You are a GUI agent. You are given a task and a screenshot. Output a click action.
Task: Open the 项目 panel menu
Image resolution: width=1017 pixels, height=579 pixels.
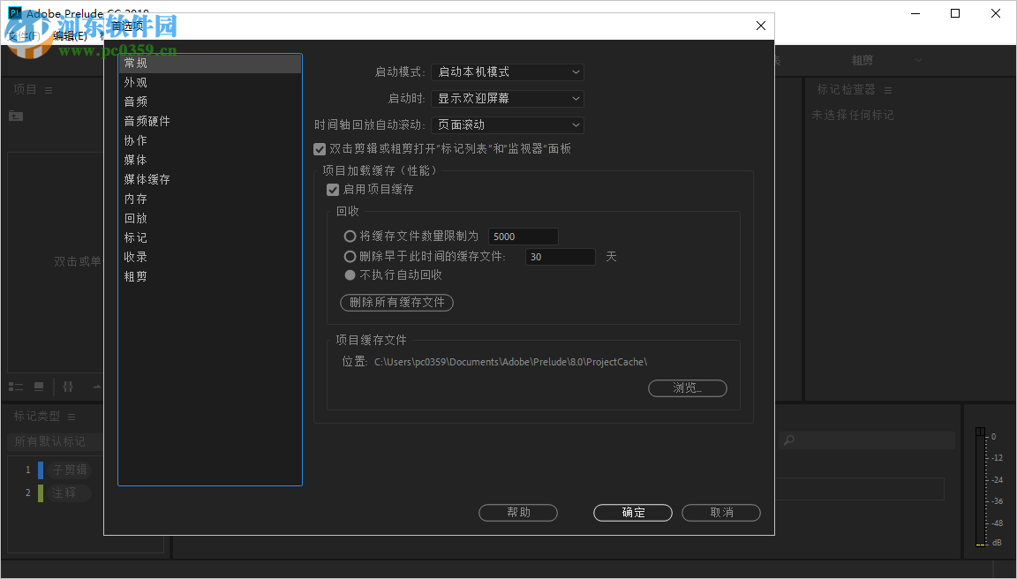pos(49,89)
